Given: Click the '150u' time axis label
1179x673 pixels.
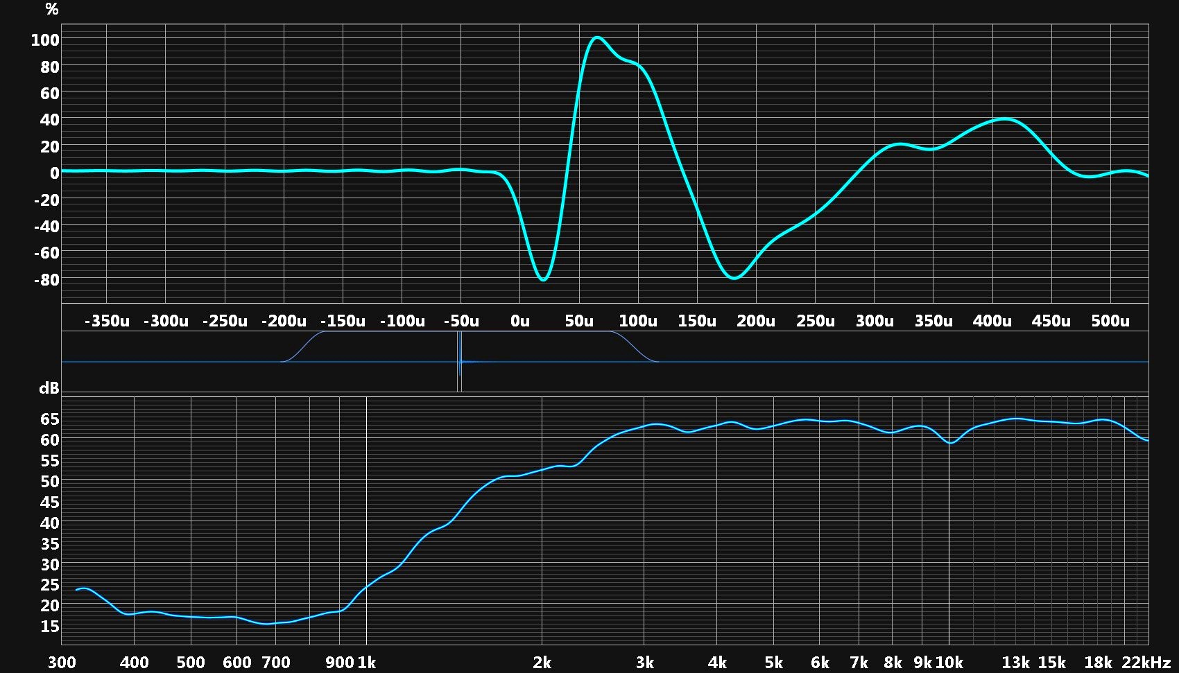Looking at the screenshot, I should coord(697,321).
